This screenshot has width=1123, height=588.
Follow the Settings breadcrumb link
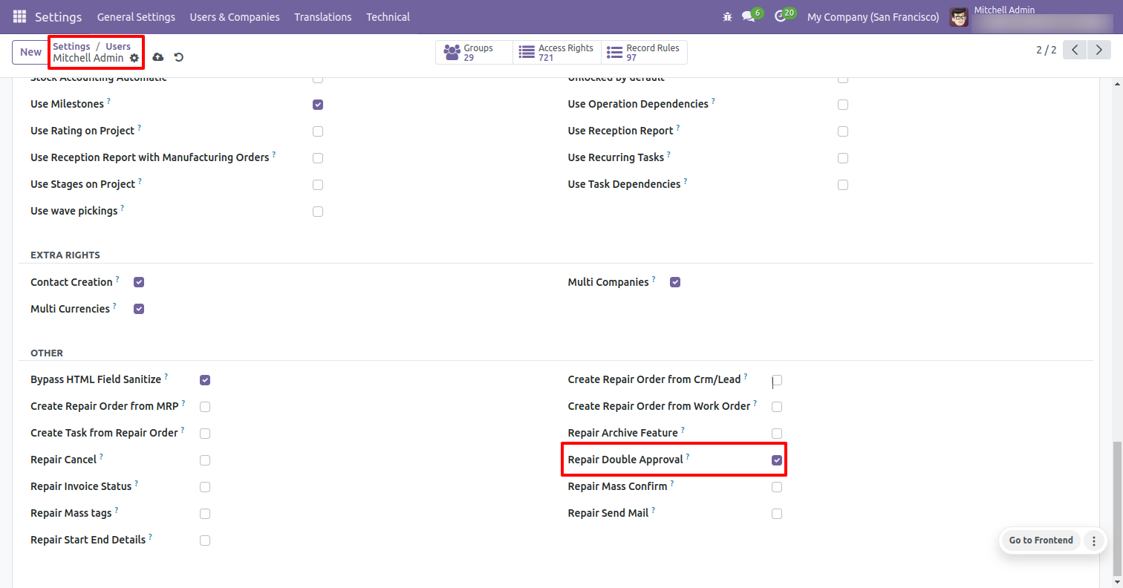pyautogui.click(x=71, y=46)
